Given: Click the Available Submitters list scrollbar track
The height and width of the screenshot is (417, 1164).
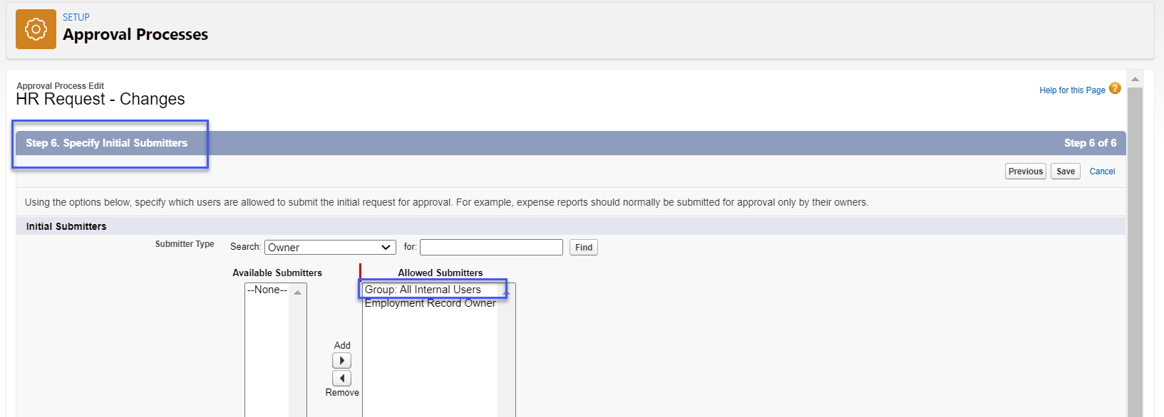Looking at the screenshot, I should click(x=297, y=356).
